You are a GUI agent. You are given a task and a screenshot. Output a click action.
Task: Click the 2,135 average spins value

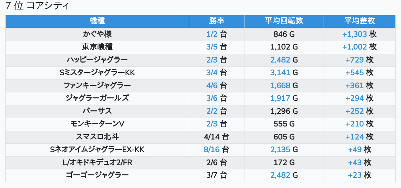[280, 150]
